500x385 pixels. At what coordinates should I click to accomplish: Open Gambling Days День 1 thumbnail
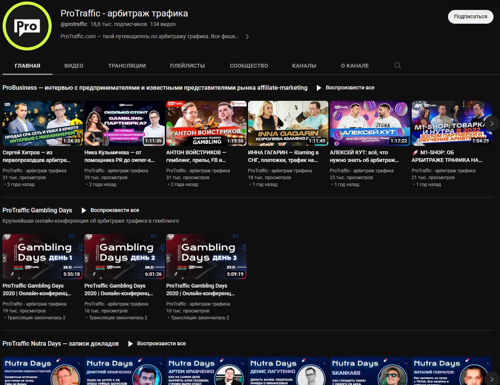(43, 257)
